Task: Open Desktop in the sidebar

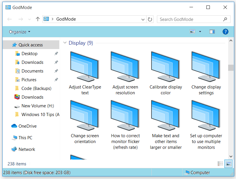Action: point(30,53)
